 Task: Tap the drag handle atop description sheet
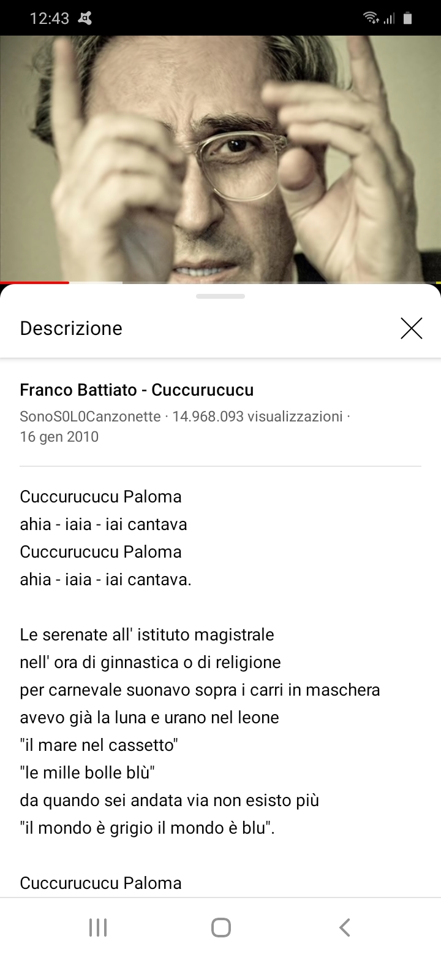pos(221,296)
